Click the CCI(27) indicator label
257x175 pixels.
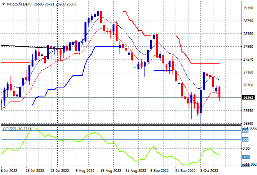pyautogui.click(x=9, y=129)
